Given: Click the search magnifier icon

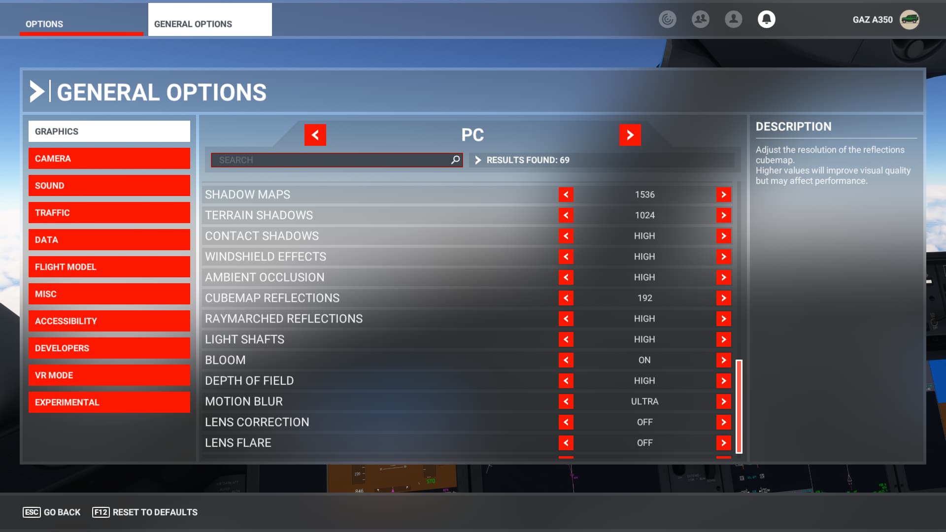Looking at the screenshot, I should [x=455, y=160].
